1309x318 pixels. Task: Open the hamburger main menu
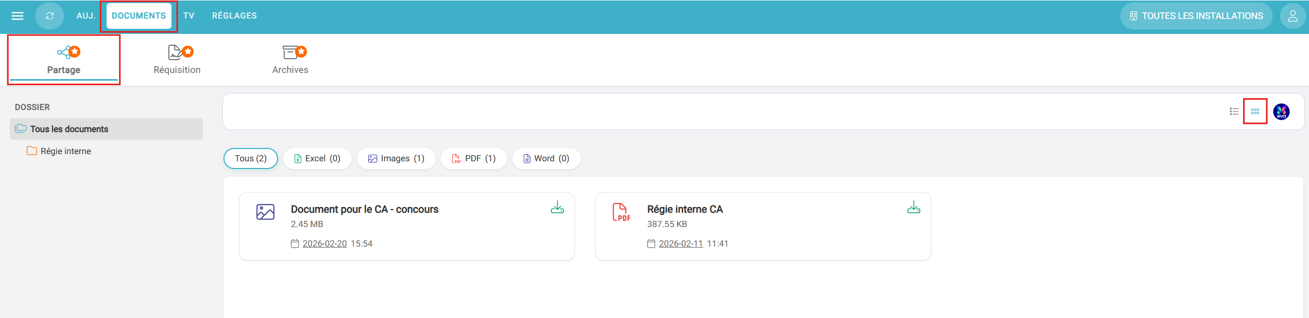click(18, 16)
